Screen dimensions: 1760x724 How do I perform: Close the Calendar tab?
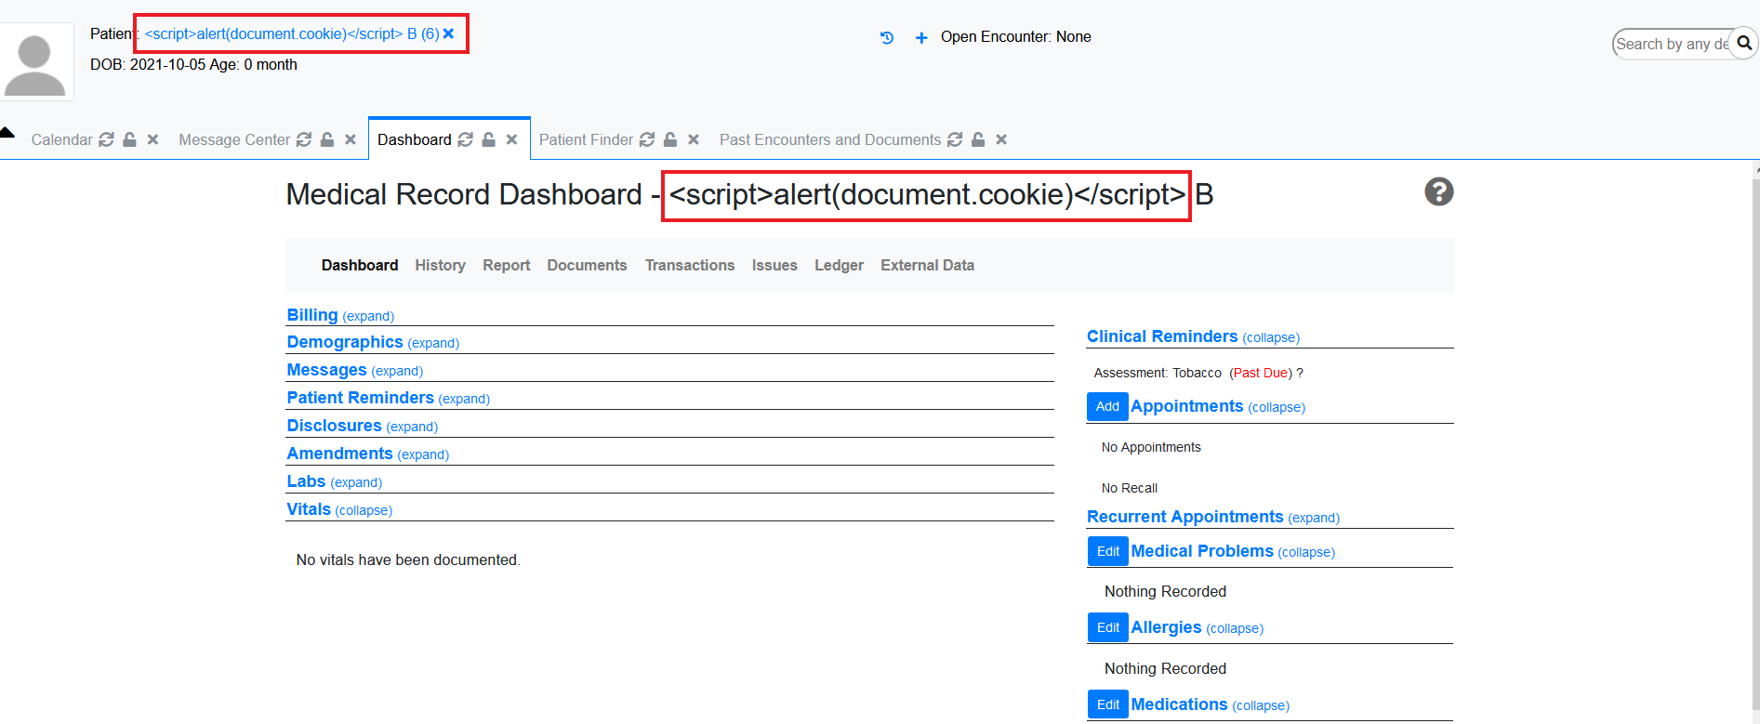(152, 139)
